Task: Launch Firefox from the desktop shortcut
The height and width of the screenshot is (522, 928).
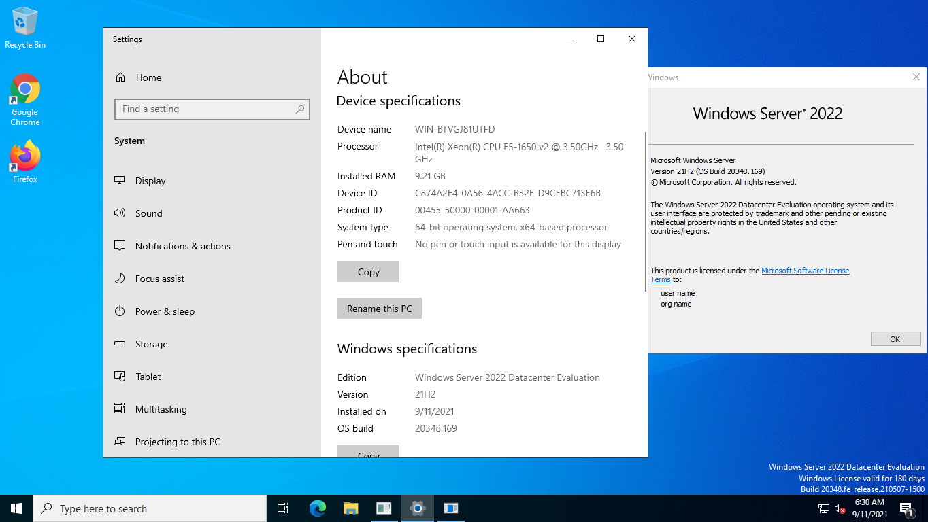Action: coord(24,162)
